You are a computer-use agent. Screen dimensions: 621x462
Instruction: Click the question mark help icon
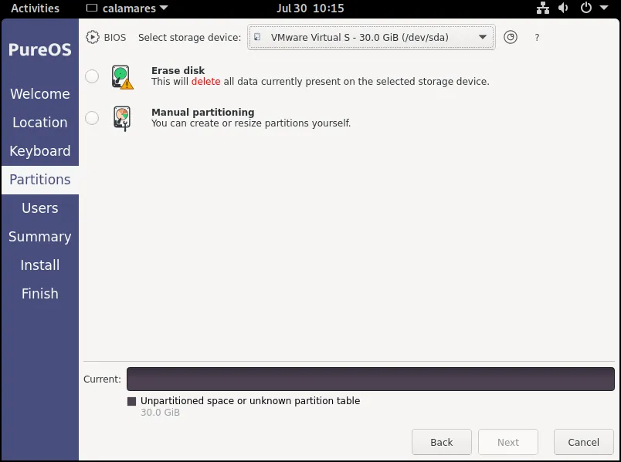537,37
